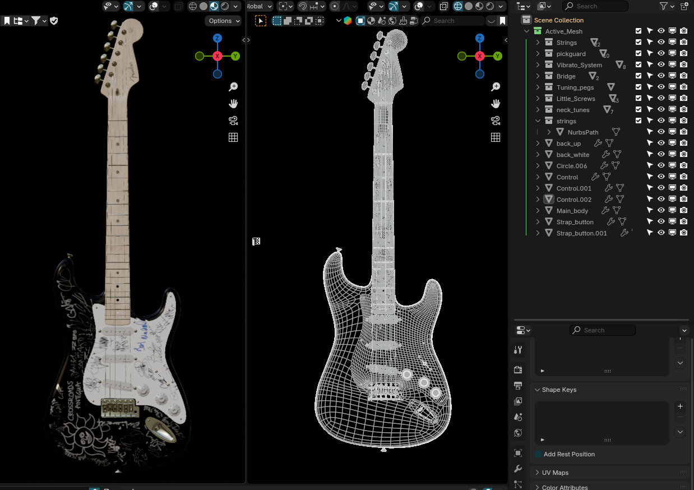Image resolution: width=694 pixels, height=490 pixels.
Task: Switch the left viewport to orthographic grid view
Action: [233, 137]
